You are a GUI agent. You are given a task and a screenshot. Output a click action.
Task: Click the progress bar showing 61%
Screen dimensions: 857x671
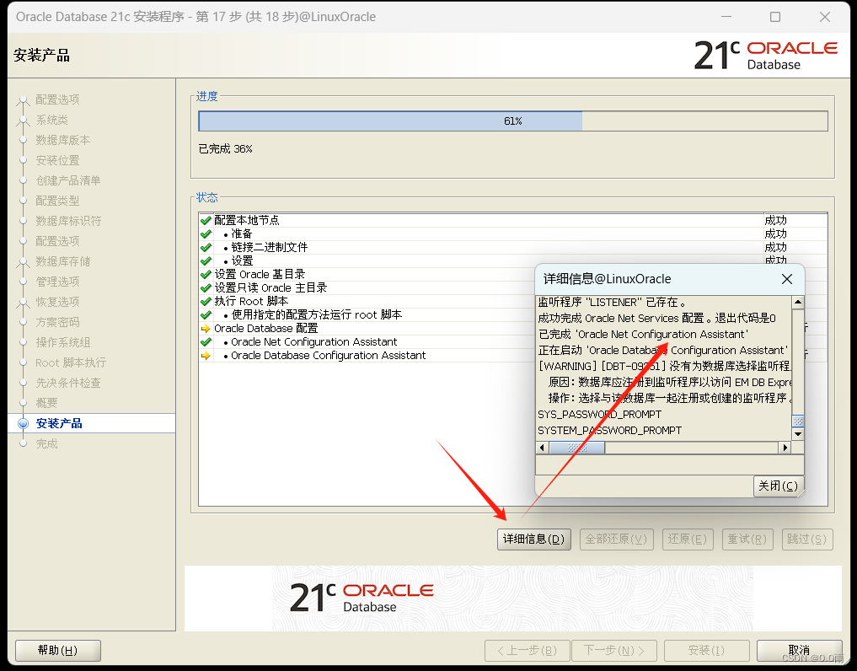pos(513,121)
